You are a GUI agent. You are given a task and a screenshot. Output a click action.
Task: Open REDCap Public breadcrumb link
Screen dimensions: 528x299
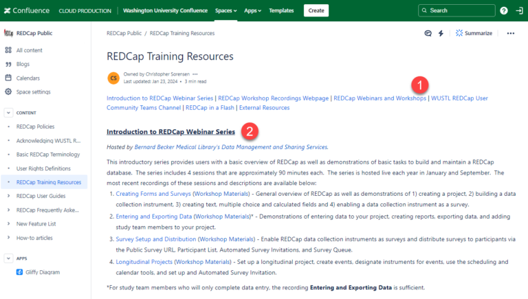124,33
